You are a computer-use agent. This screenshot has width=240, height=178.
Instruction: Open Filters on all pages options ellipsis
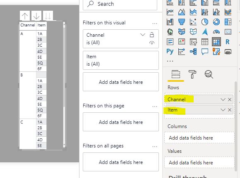(x=155, y=146)
